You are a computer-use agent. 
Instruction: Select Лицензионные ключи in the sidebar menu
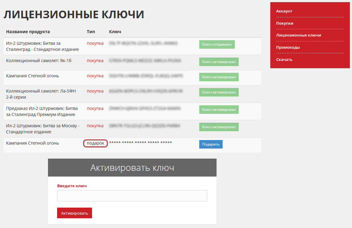(298, 35)
